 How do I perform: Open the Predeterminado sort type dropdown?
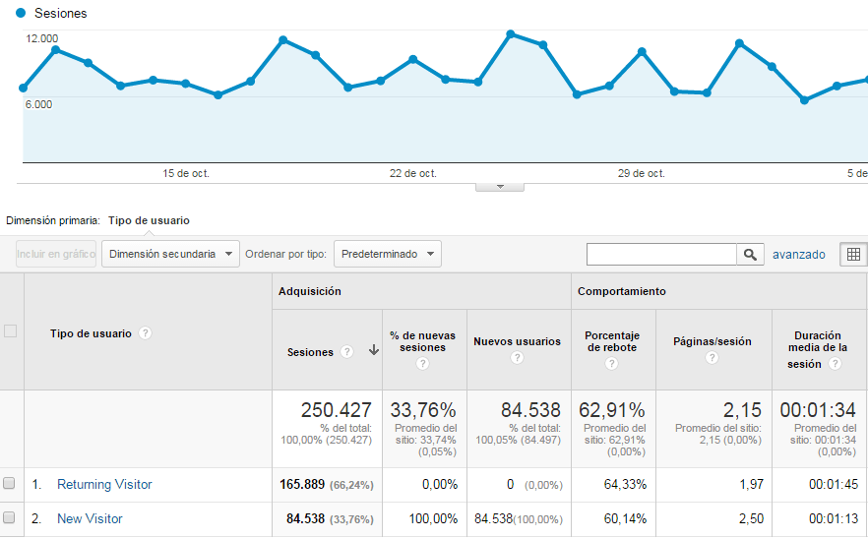click(x=387, y=254)
